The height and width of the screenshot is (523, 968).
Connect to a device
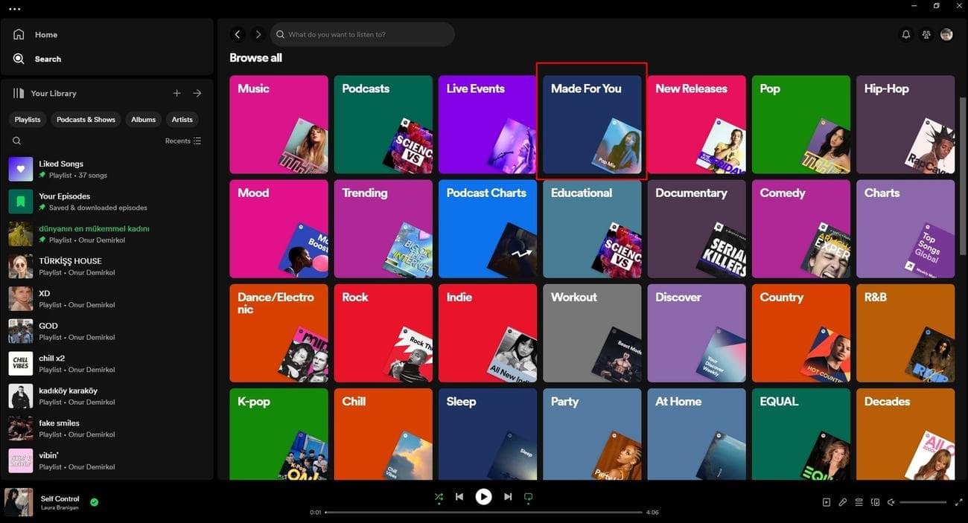click(x=875, y=501)
